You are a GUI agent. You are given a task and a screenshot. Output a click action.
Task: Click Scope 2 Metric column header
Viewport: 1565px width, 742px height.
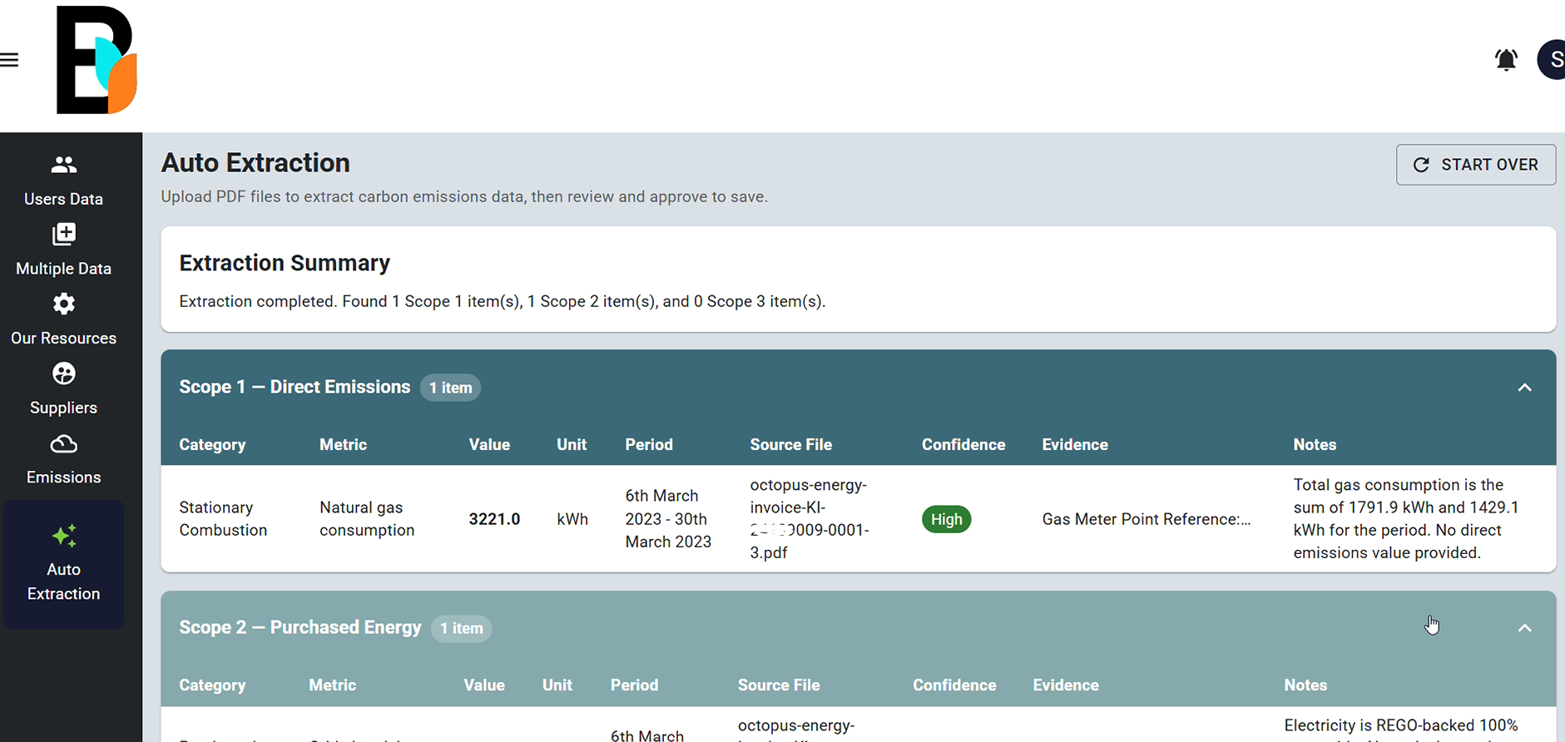tap(332, 685)
